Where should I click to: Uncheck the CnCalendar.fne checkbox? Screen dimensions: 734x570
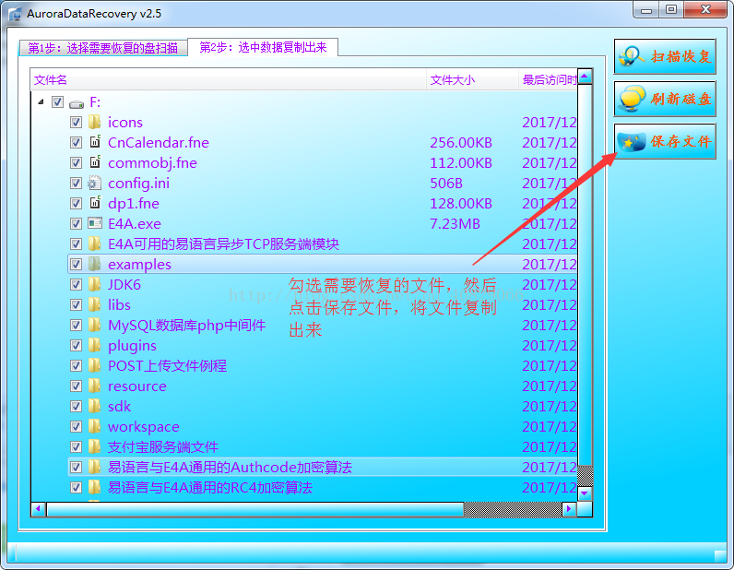[x=76, y=142]
